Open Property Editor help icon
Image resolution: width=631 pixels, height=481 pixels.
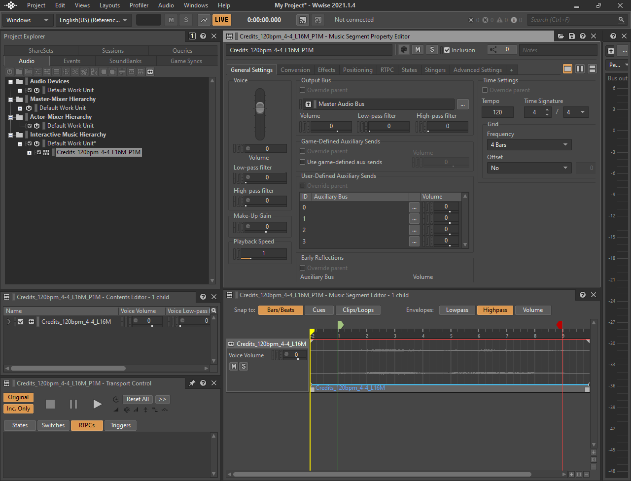(x=583, y=36)
